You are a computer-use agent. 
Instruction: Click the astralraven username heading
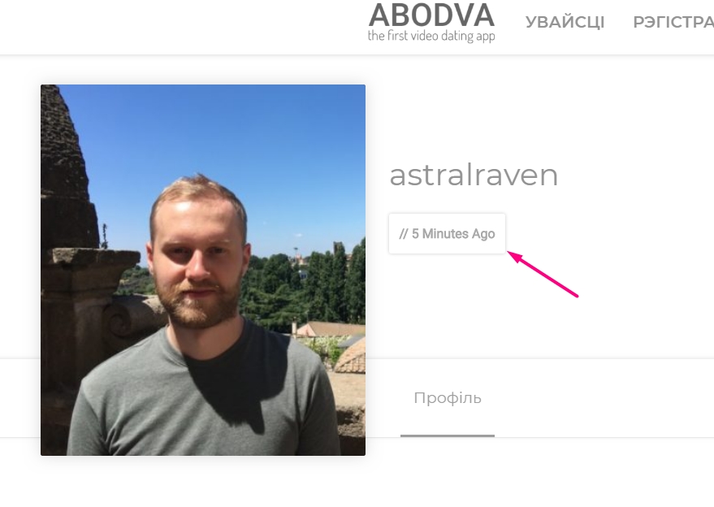(x=474, y=175)
